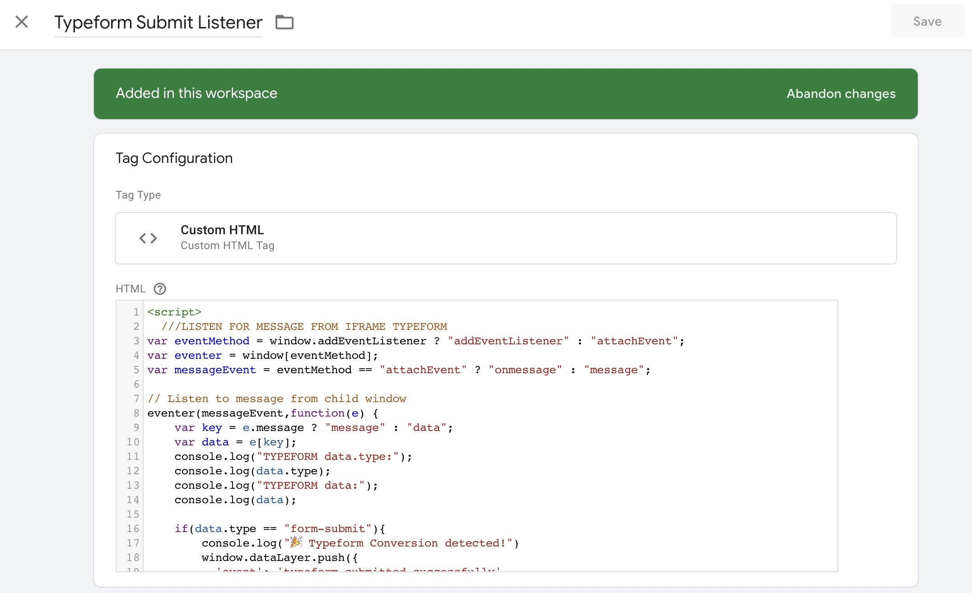Click the LISTEN FOR MESSAGE FROM IFRAME TYPEFORM comment

click(304, 326)
